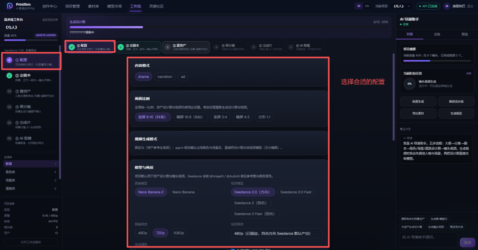Click the 批量生成 button

418,101
